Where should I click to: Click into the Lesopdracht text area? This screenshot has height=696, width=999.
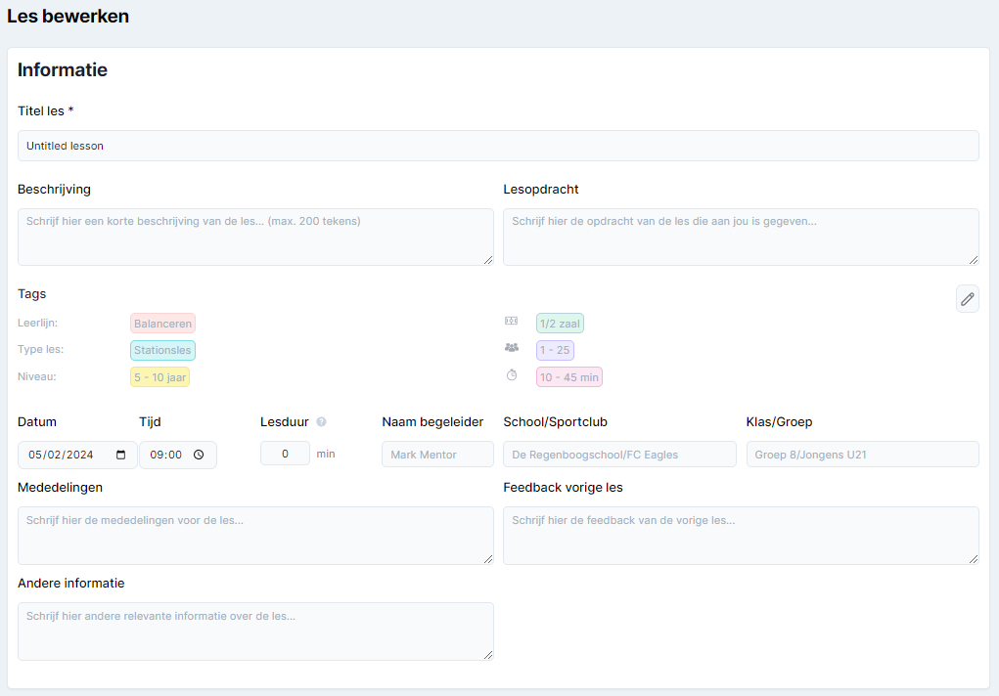(x=740, y=237)
